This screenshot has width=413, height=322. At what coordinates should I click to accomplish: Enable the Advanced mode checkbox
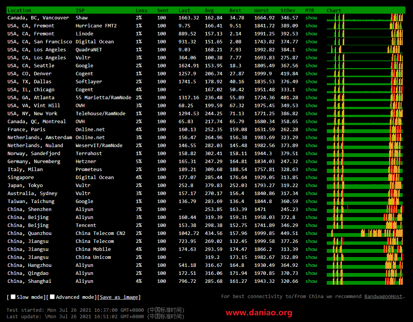click(52, 297)
